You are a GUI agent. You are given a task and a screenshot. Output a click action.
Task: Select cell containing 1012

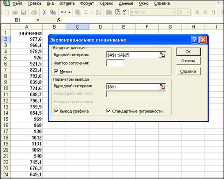(x=27, y=138)
